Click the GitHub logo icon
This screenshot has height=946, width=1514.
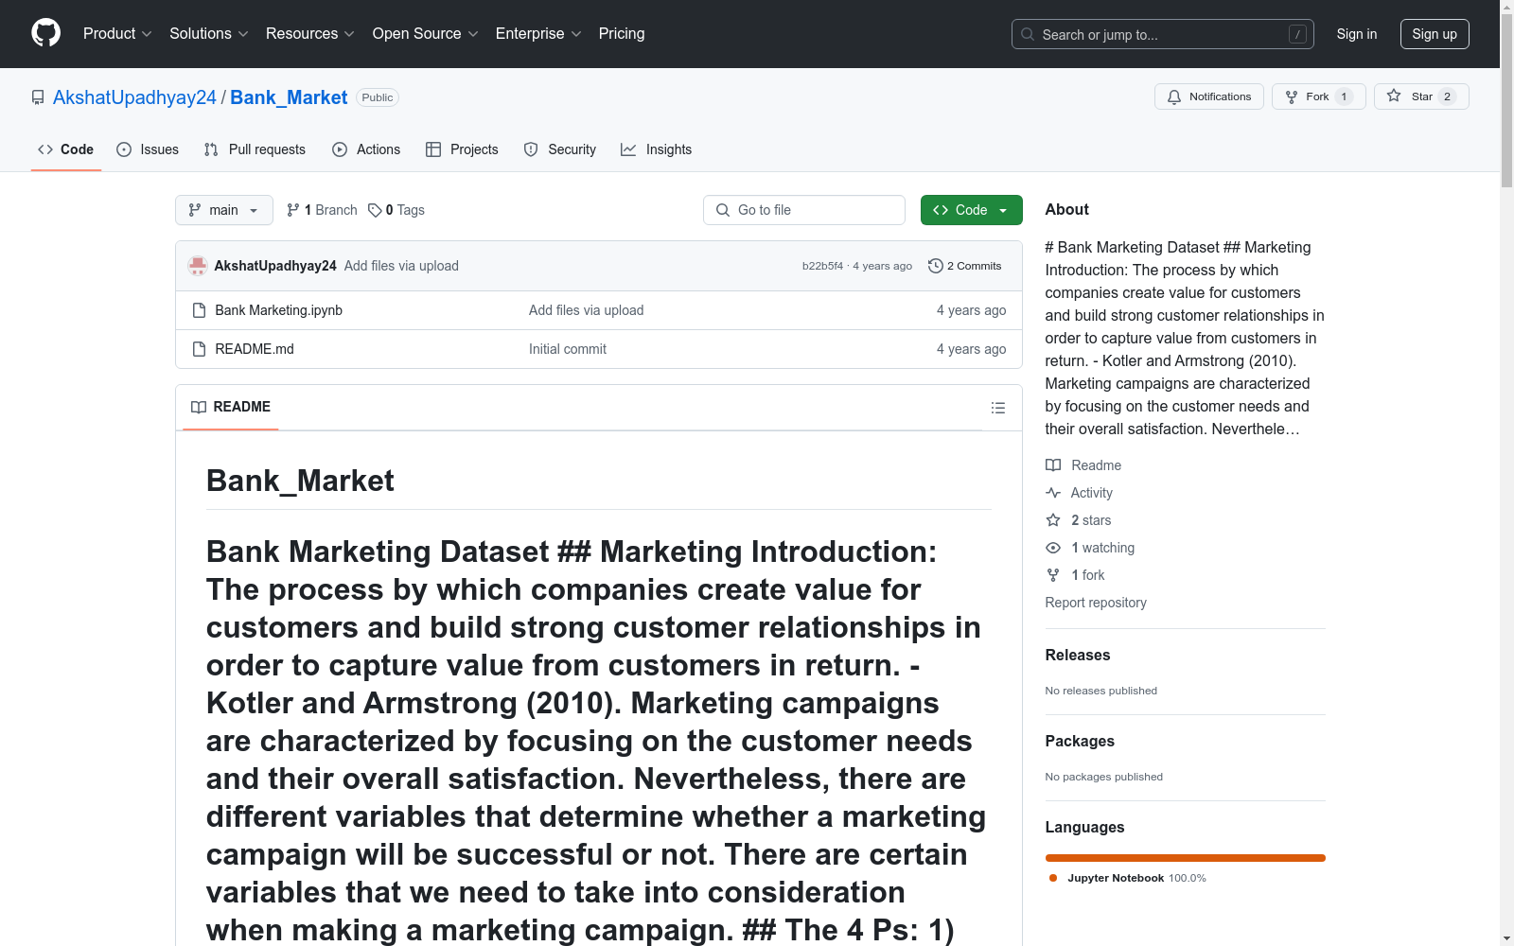click(x=45, y=33)
